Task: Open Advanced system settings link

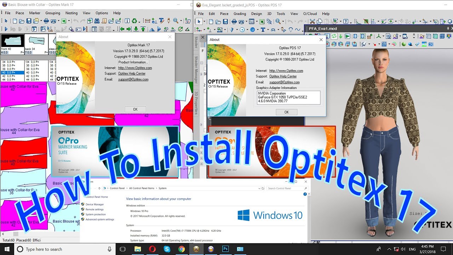Action: [100, 219]
